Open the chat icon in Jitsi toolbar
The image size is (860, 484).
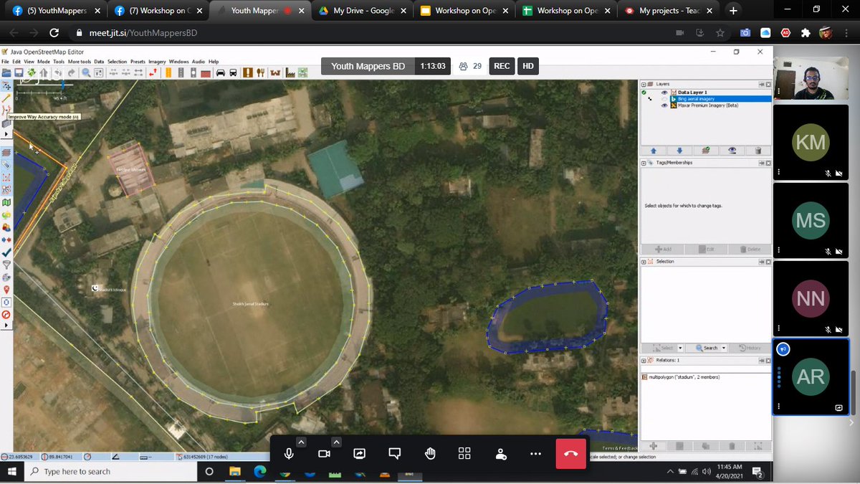(x=394, y=453)
